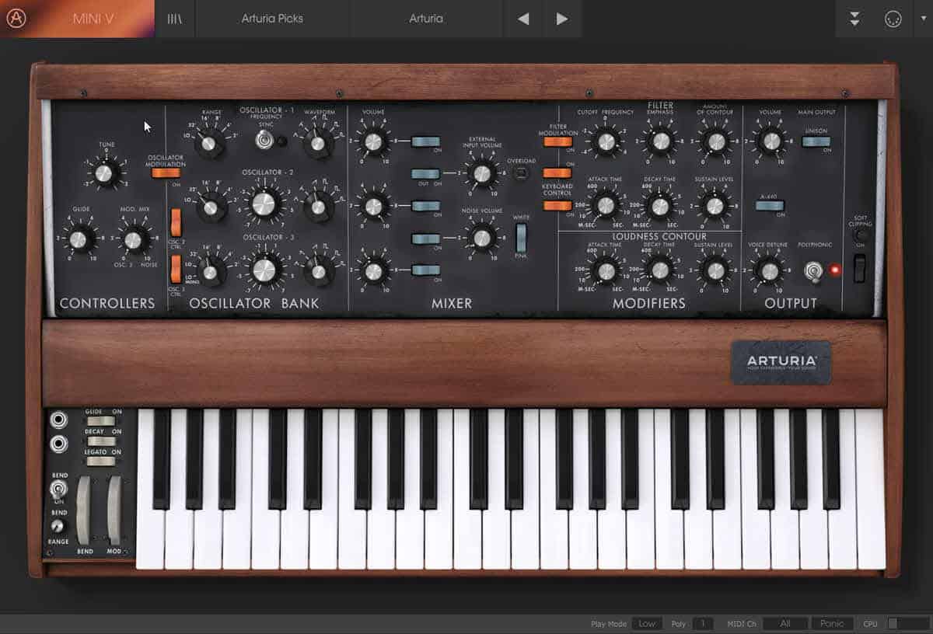Toggle the A-440 tuning switch
The height and width of the screenshot is (634, 933).
769,205
